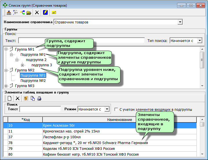Open the Тип поиска dropdown
Viewport: 208px width, 160px height.
pos(200,41)
